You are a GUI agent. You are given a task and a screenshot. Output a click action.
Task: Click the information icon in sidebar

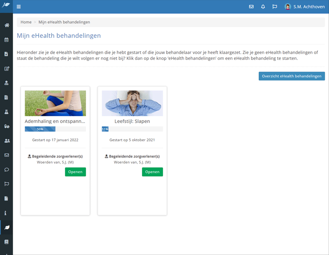[x=7, y=213]
